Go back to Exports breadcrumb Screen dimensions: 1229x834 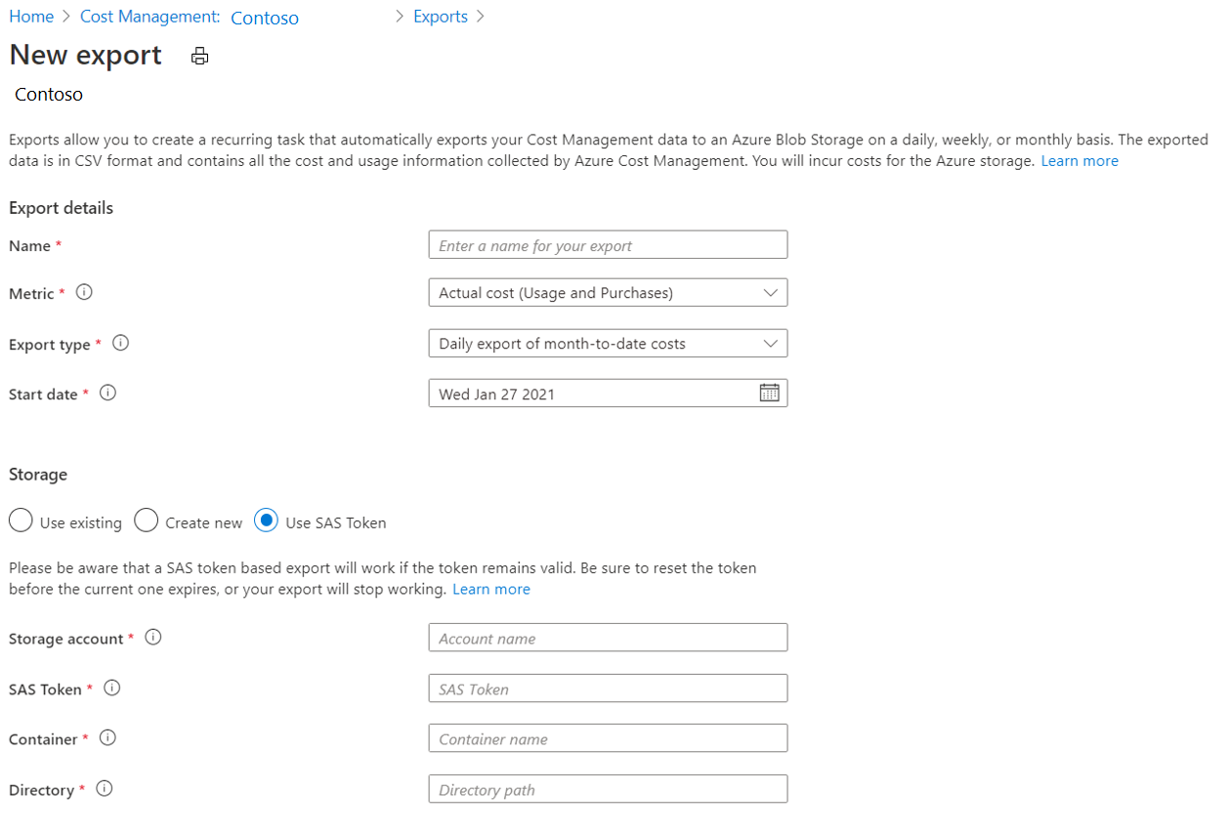point(441,17)
